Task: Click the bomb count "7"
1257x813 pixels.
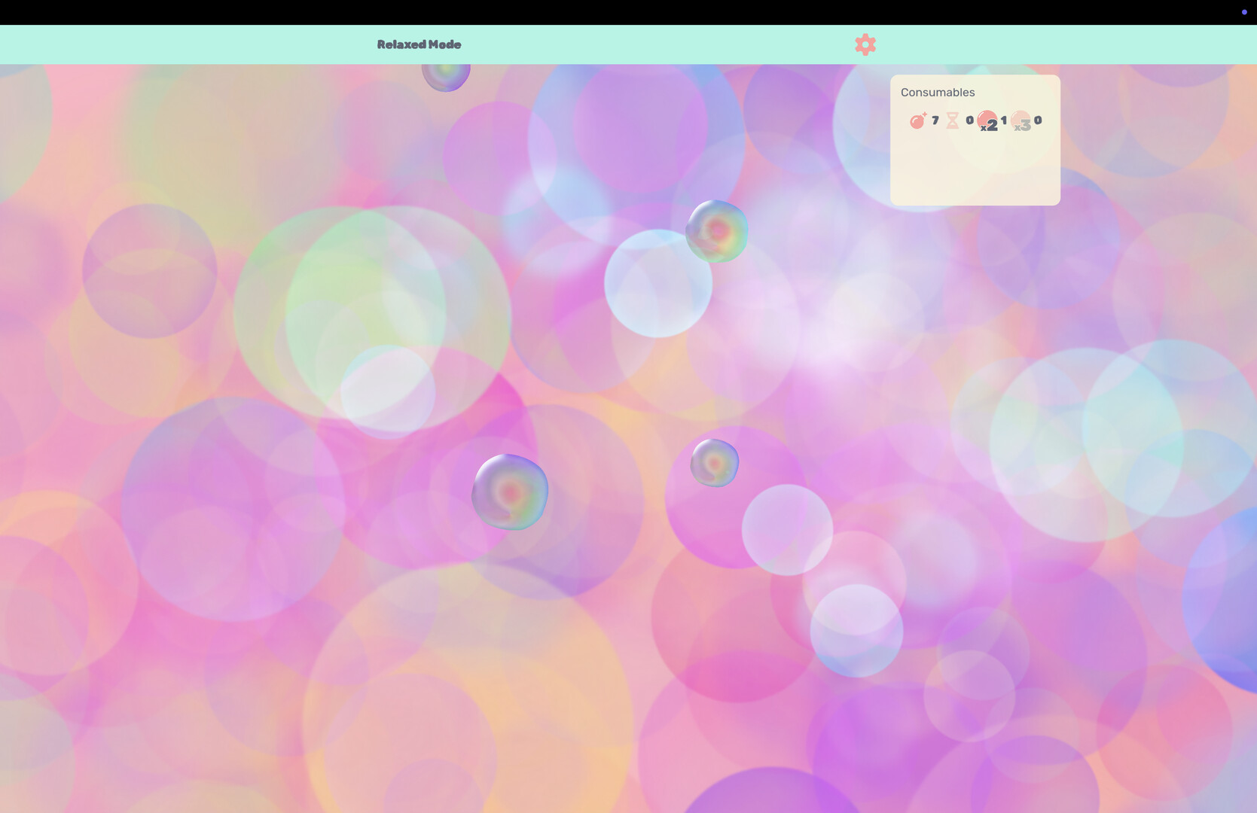Action: coord(935,120)
